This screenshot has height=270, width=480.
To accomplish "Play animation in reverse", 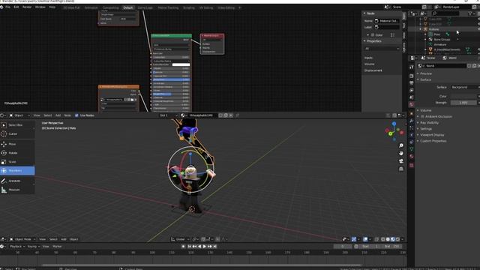I will click(x=199, y=247).
